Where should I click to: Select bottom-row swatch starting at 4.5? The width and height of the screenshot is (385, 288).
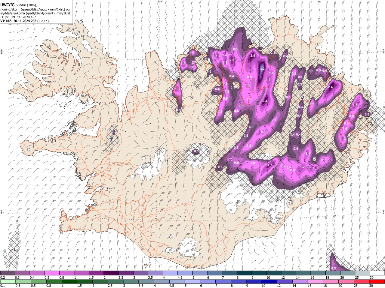coord(177,281)
